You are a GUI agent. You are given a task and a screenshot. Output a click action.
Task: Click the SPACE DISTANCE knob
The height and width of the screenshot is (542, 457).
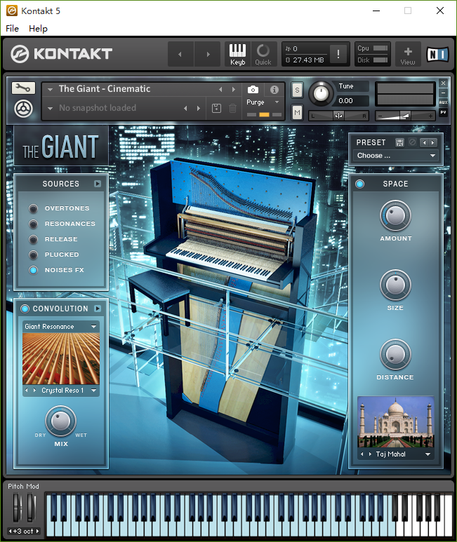[x=395, y=355]
